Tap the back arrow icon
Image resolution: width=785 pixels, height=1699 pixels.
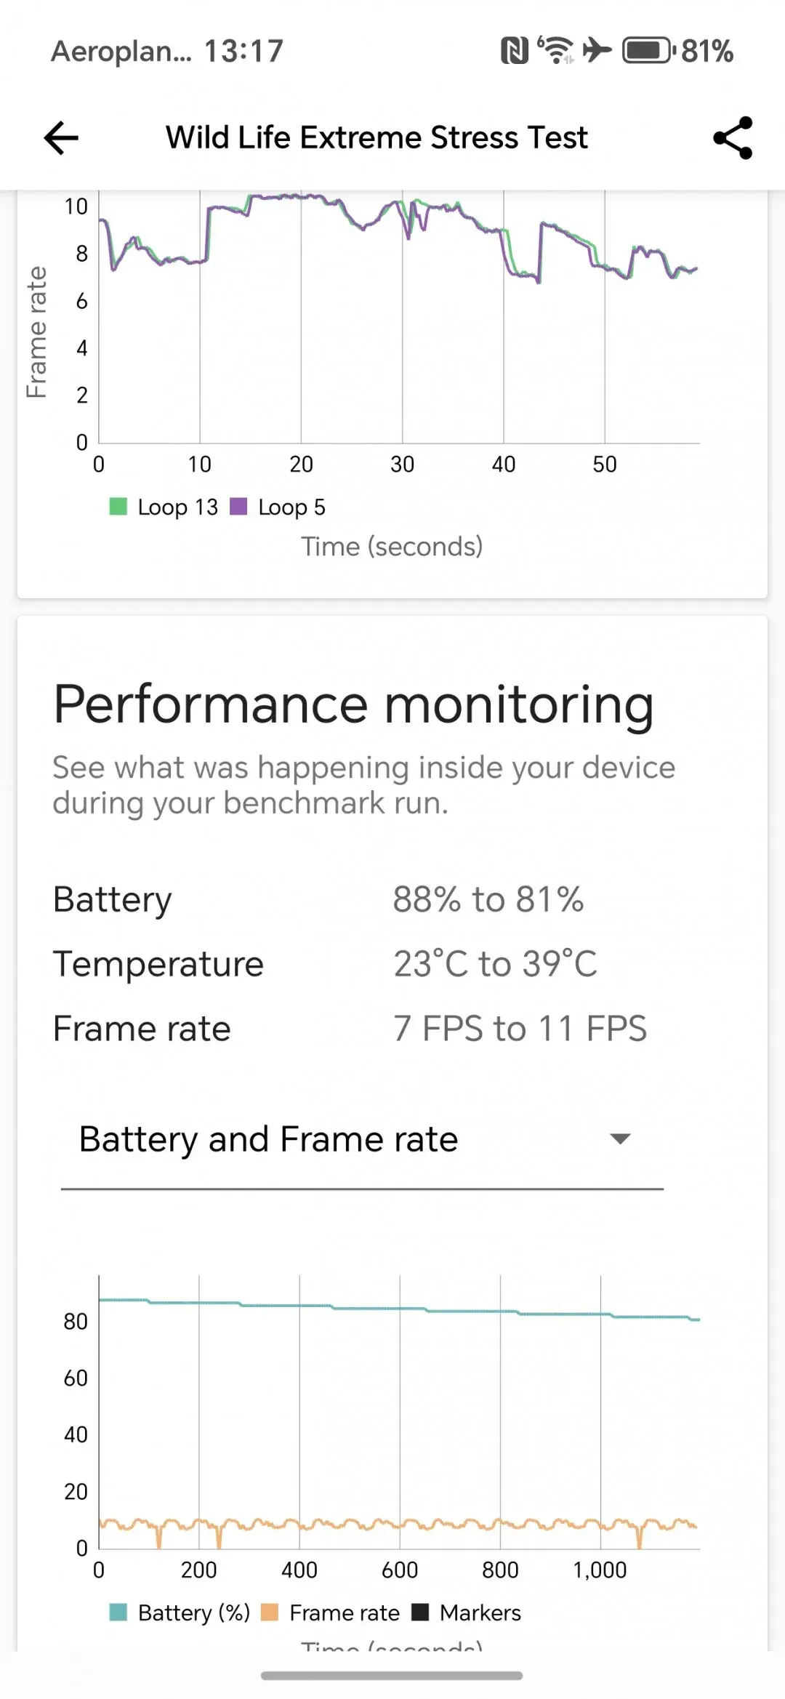tap(61, 138)
